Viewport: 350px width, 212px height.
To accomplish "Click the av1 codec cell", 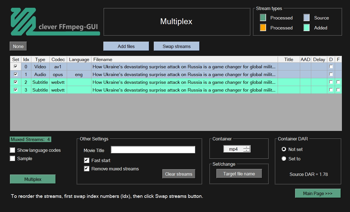I will pyautogui.click(x=58, y=67).
